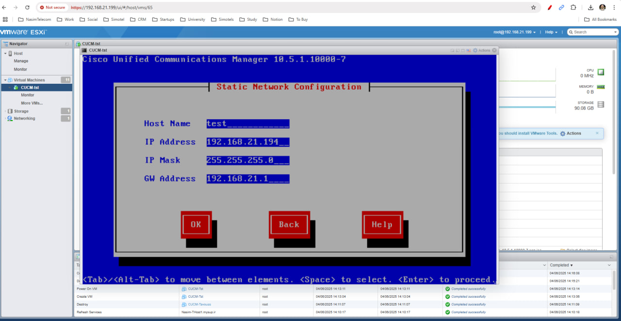Select Networking in the Navigator

pos(24,118)
